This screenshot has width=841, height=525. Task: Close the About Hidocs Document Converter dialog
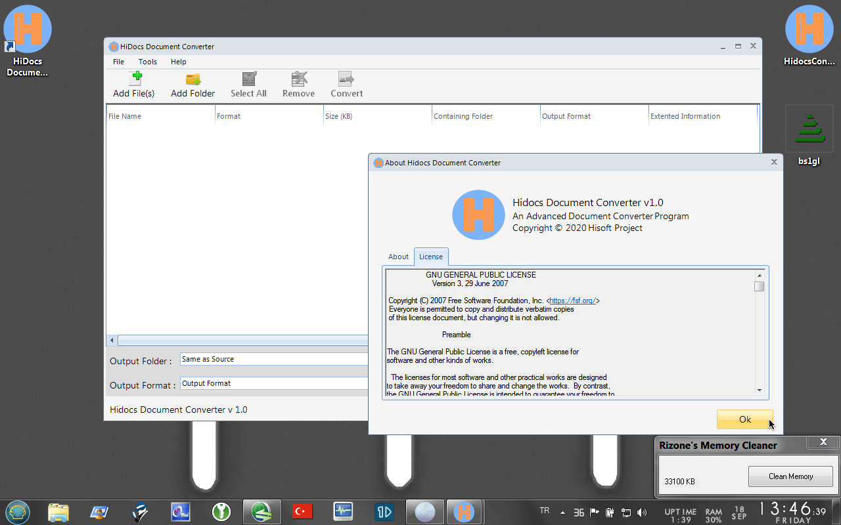click(x=774, y=162)
